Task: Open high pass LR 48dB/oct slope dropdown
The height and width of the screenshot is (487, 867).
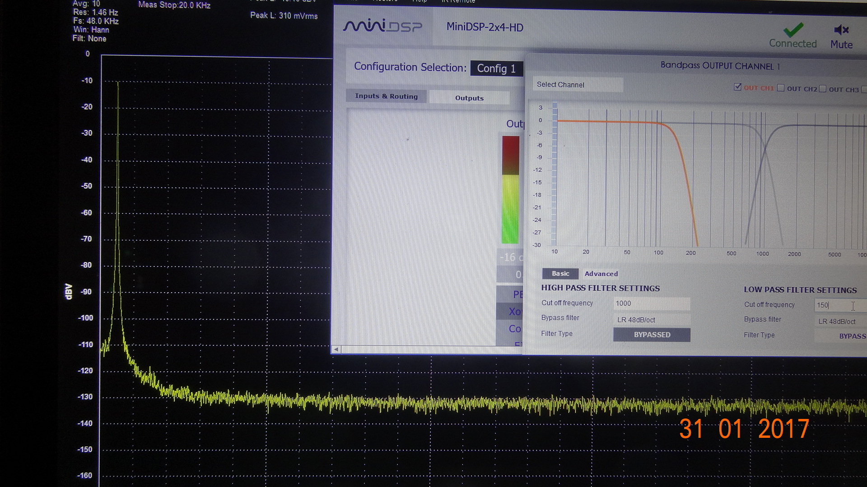Action: (x=652, y=320)
